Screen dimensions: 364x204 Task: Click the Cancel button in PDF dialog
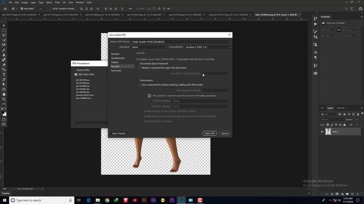225,134
